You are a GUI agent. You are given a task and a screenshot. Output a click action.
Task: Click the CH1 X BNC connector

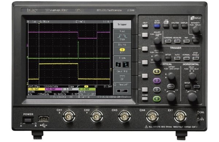(69, 116)
